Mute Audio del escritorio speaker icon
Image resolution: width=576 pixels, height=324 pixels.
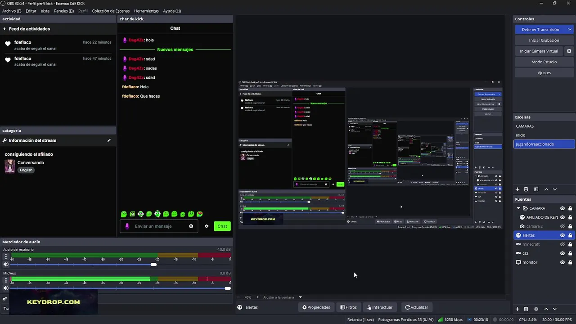click(x=6, y=265)
